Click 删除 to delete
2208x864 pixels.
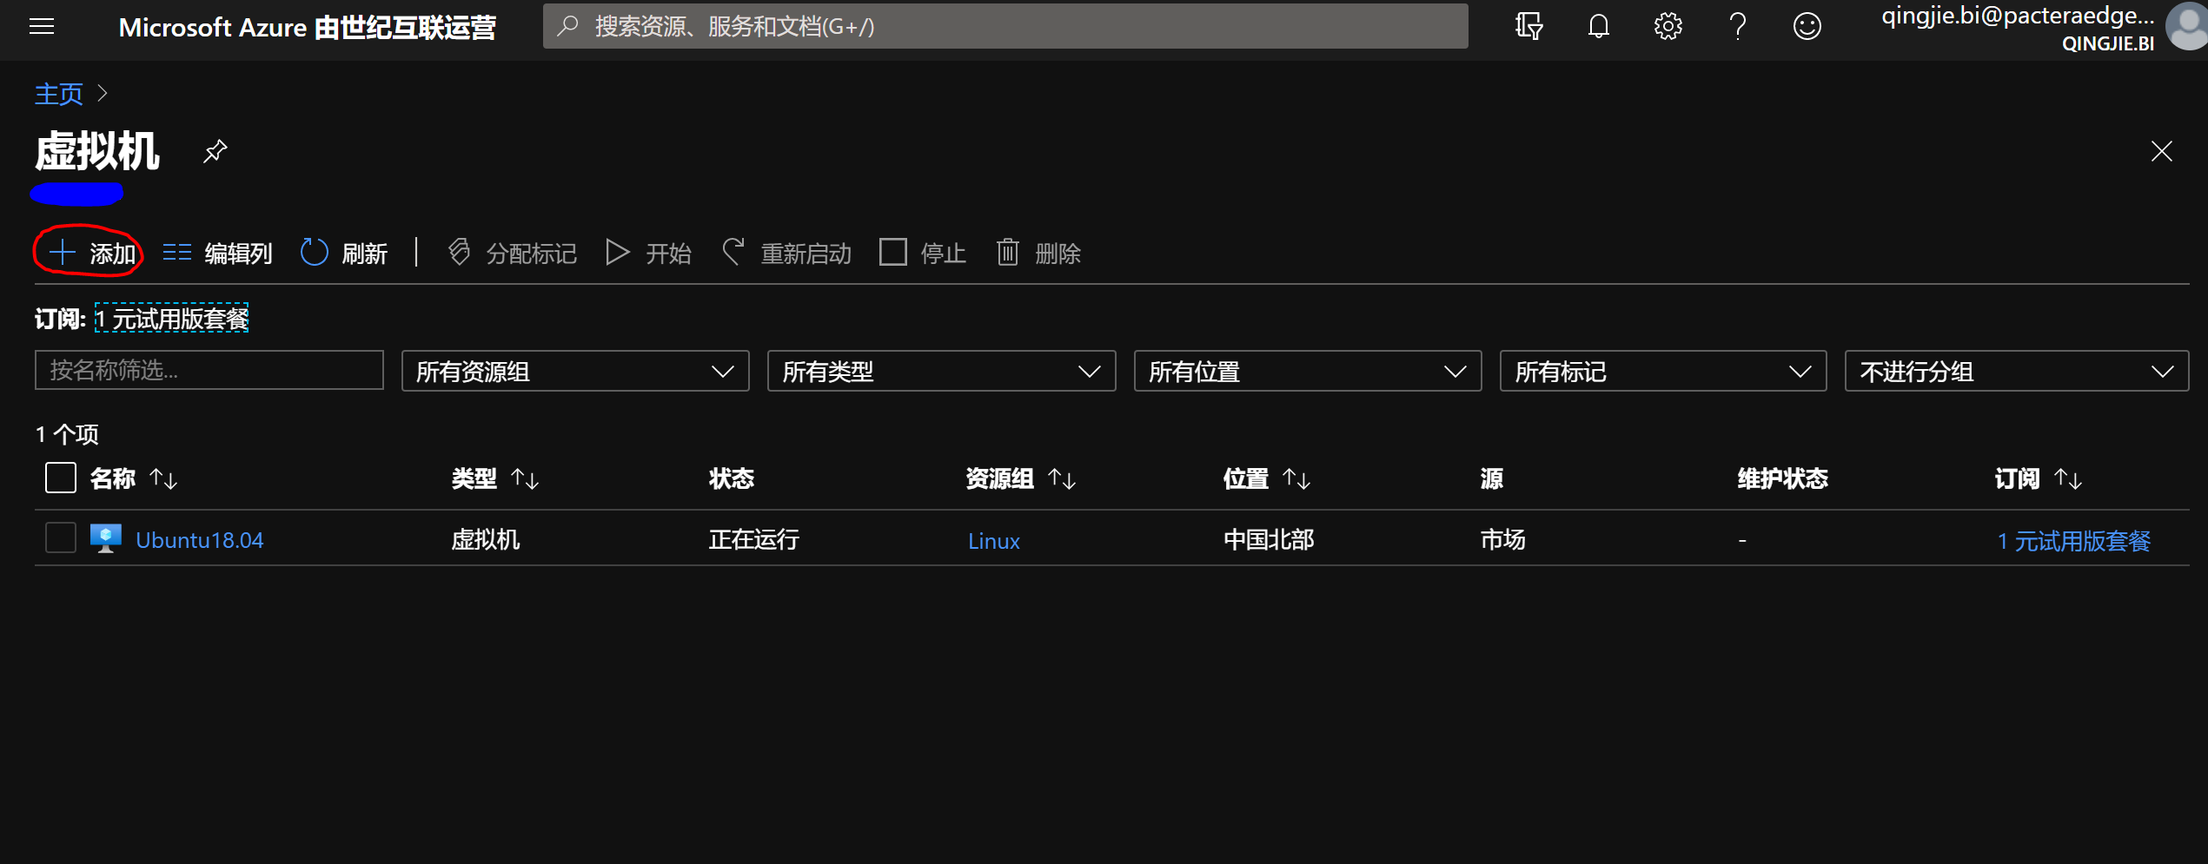(x=1038, y=253)
